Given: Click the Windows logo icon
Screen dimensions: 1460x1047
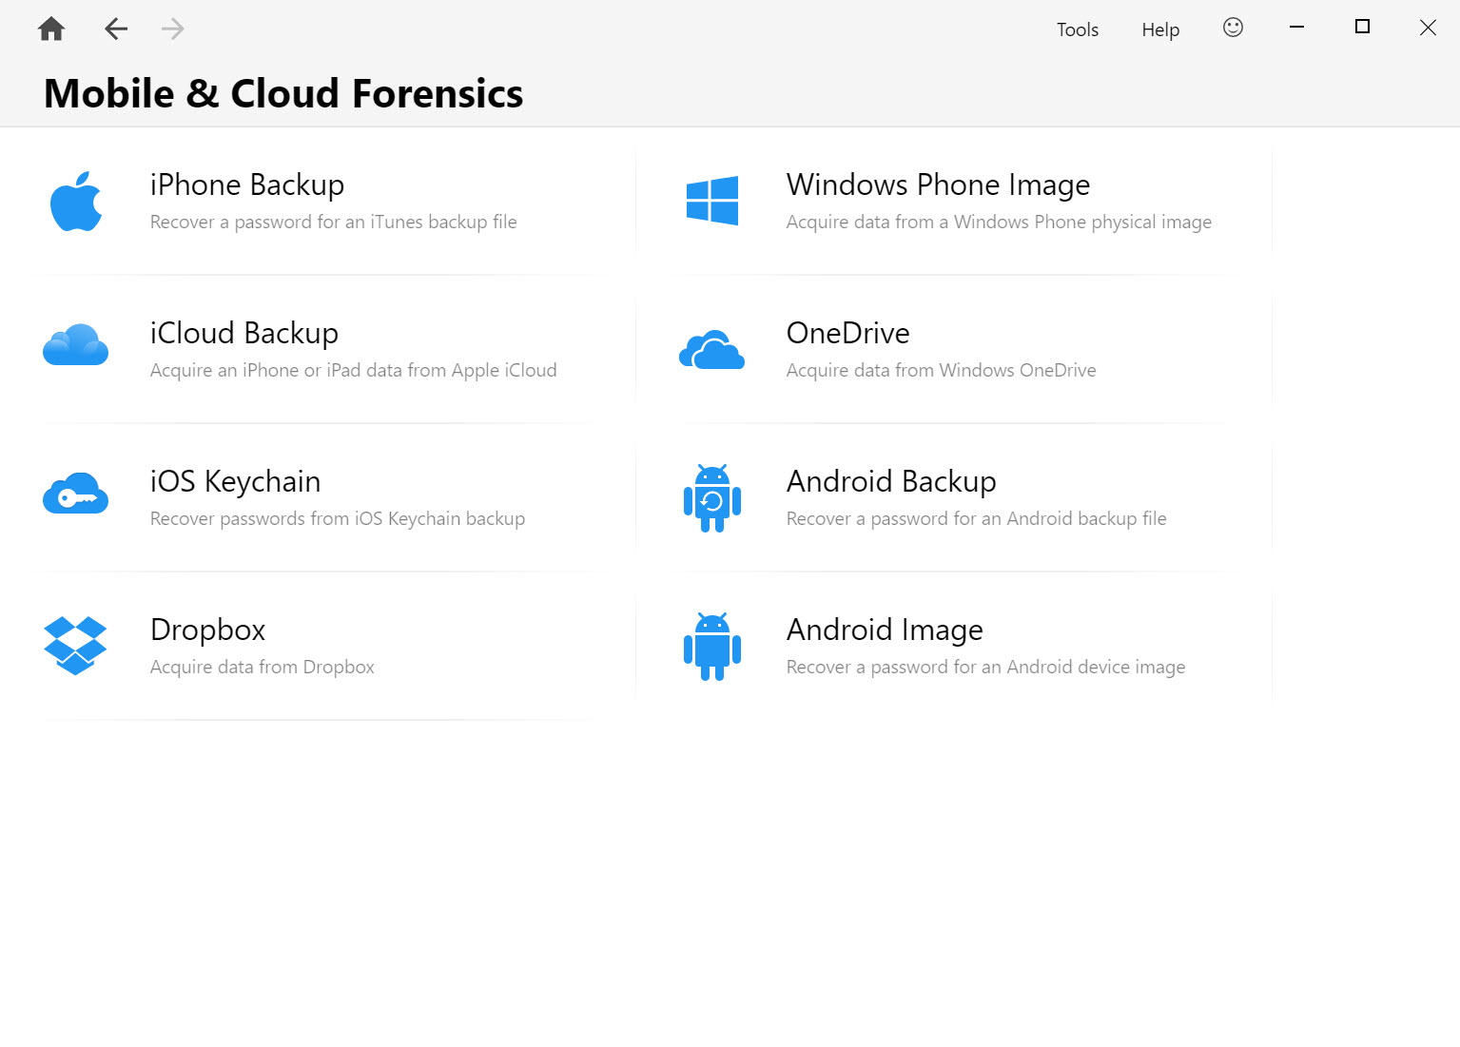Looking at the screenshot, I should (x=712, y=201).
